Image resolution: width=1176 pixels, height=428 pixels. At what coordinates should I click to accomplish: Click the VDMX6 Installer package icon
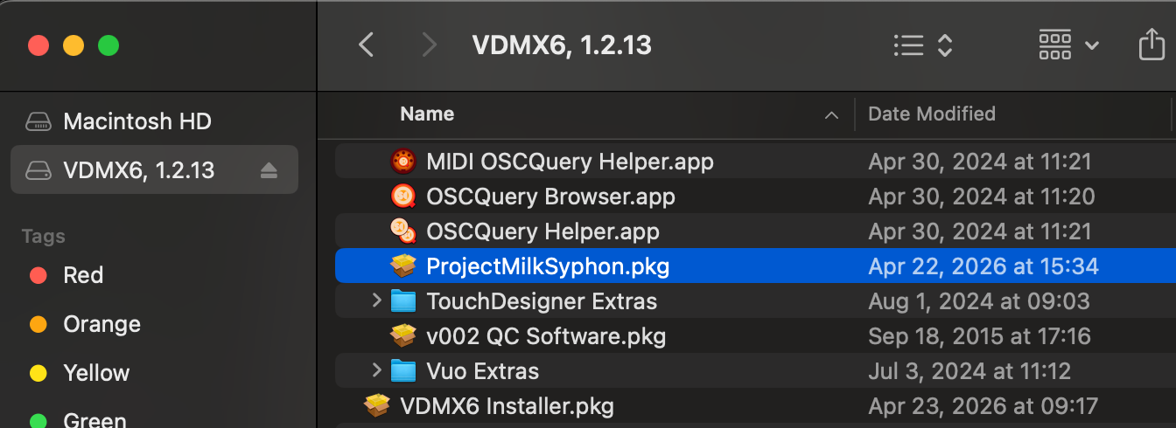[x=376, y=405]
